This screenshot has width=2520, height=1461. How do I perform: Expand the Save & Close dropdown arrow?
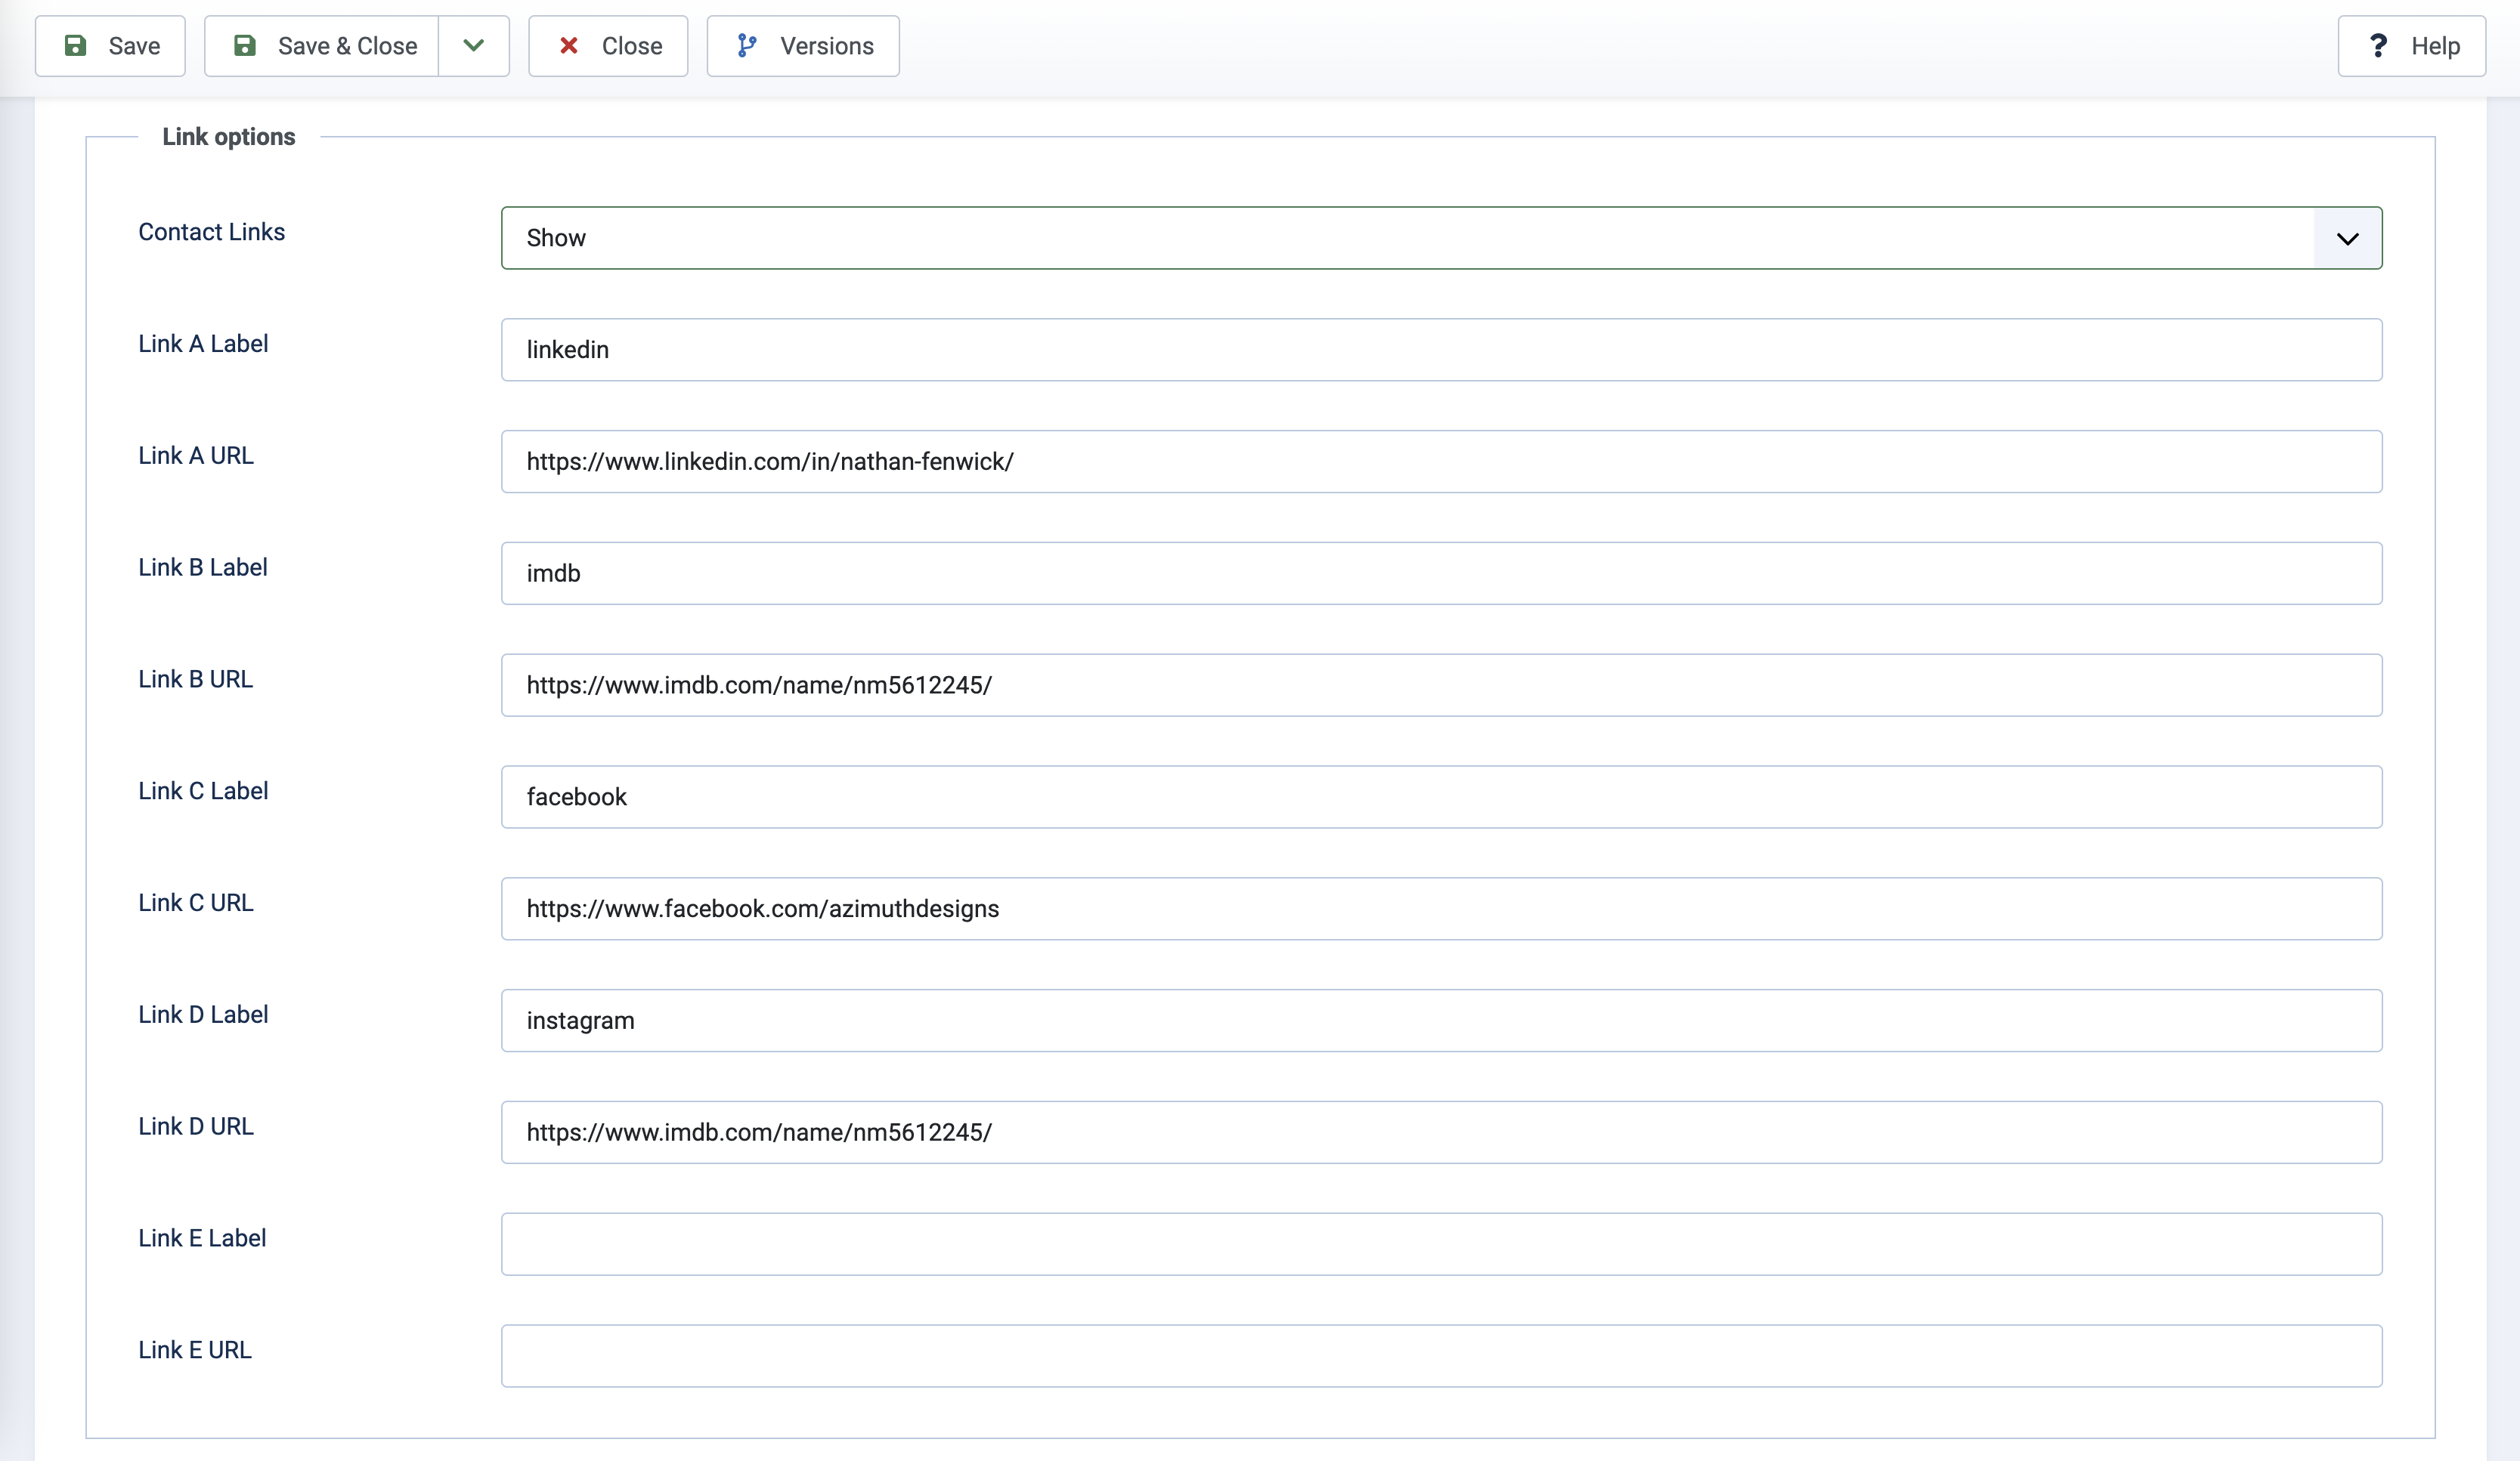pyautogui.click(x=474, y=46)
